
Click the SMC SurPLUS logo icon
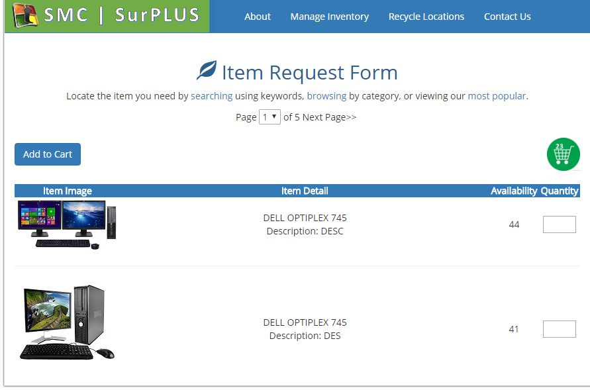click(26, 15)
